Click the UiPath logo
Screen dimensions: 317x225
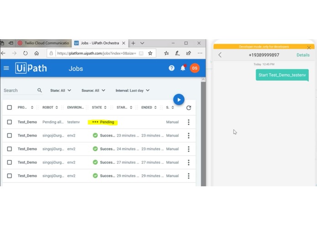point(31,68)
